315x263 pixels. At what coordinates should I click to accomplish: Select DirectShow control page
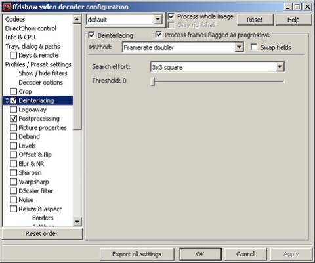click(x=31, y=28)
